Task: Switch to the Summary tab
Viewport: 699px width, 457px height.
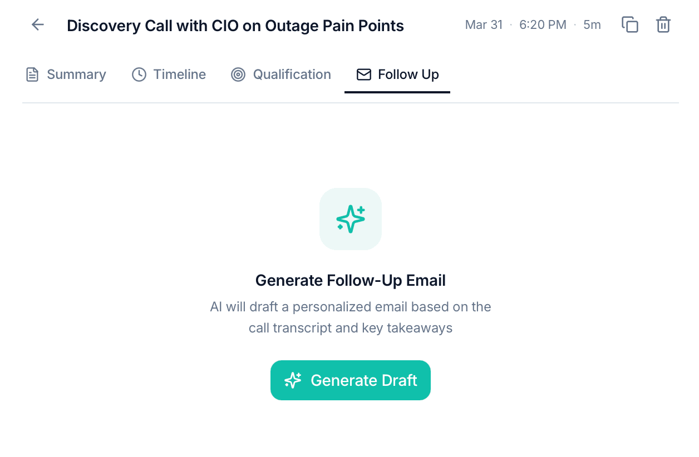Action: 76,74
